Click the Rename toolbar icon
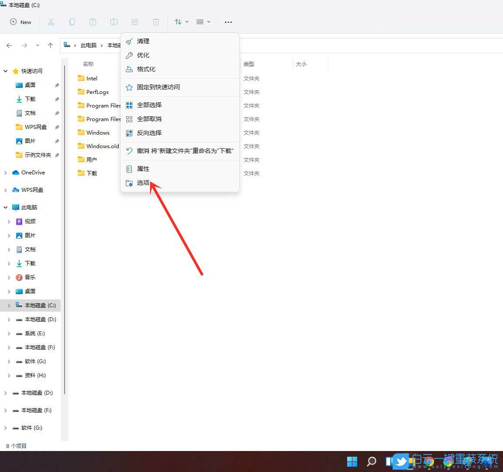The height and width of the screenshot is (472, 503). (114, 22)
